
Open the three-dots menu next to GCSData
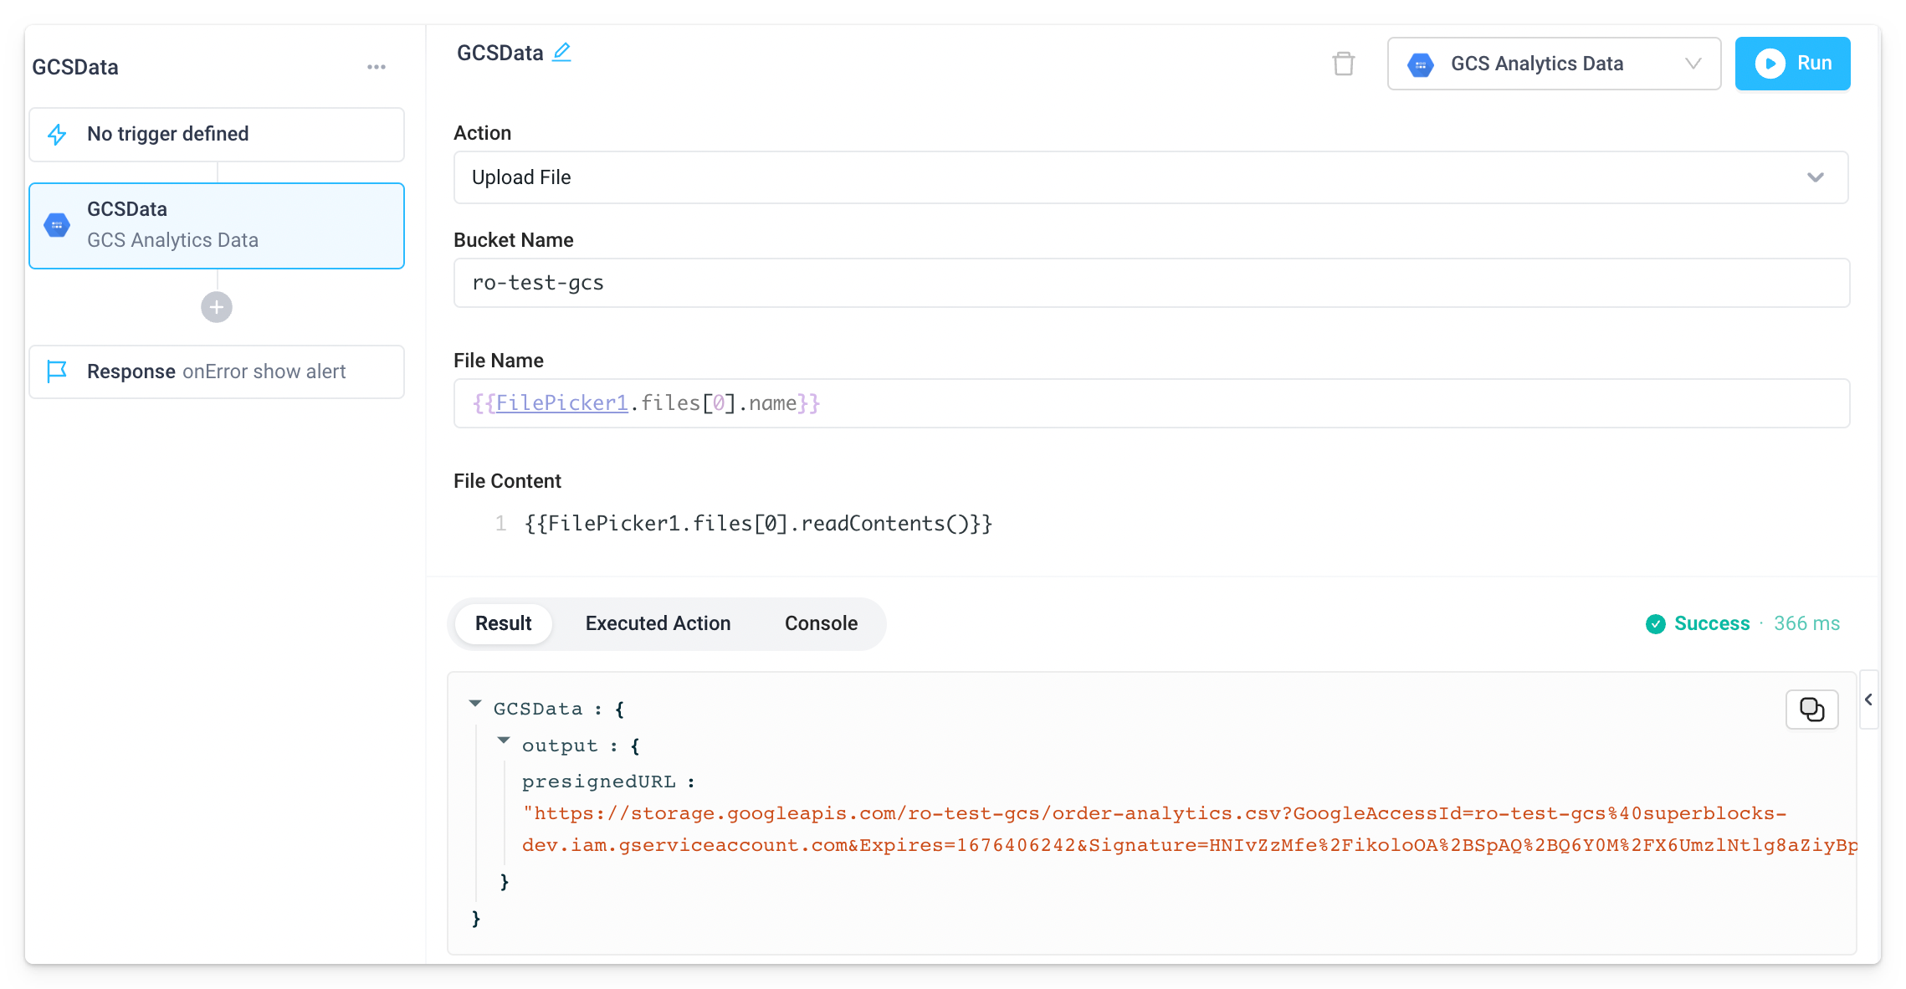(x=377, y=66)
